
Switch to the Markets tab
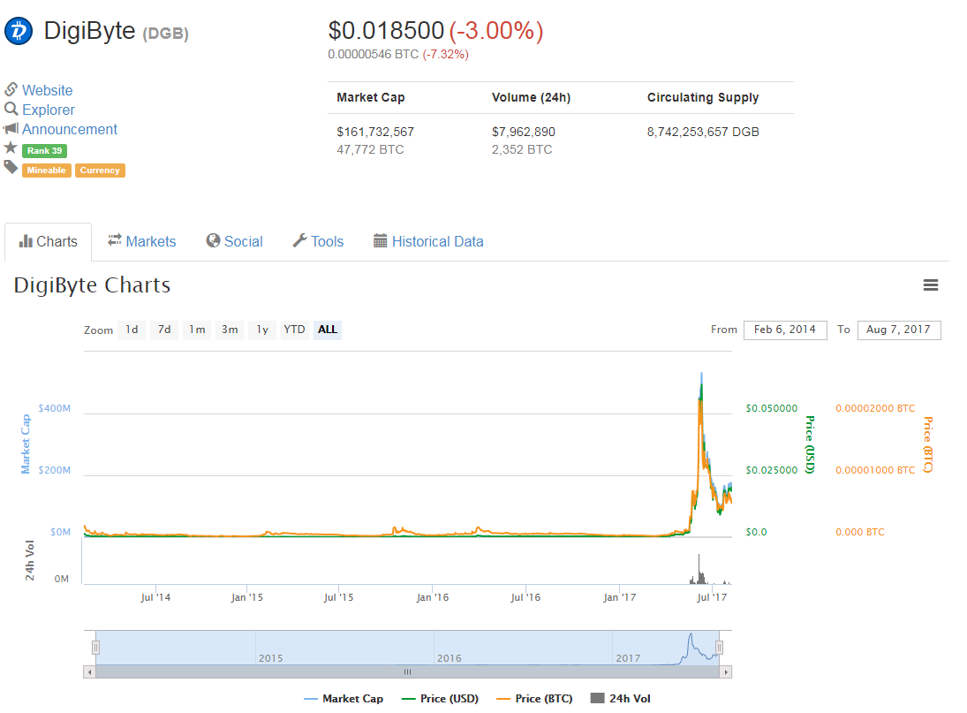coord(142,242)
